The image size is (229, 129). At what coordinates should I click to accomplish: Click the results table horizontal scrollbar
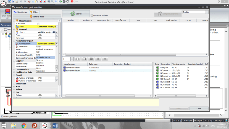pyautogui.click(x=120, y=54)
